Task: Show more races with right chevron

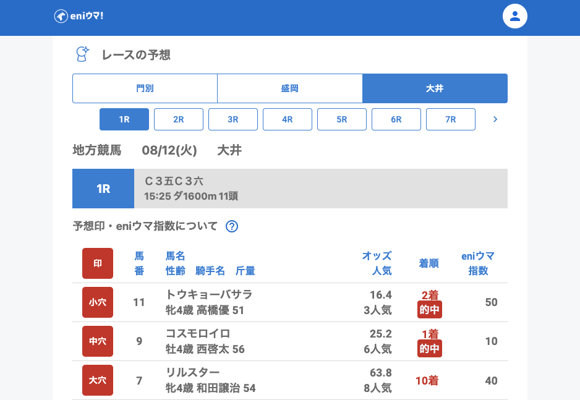Action: tap(495, 119)
